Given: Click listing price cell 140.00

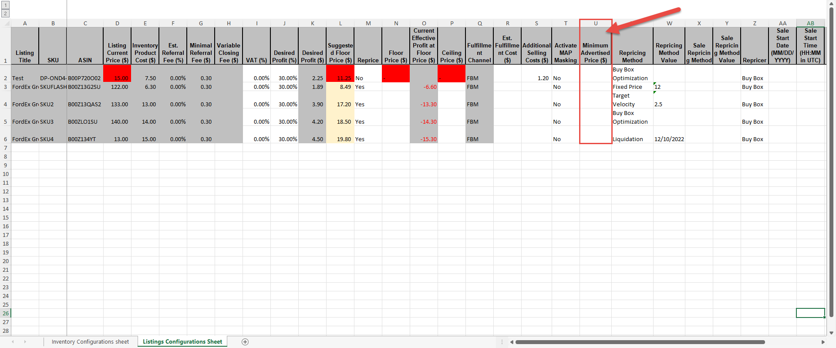Looking at the screenshot, I should coord(117,117).
